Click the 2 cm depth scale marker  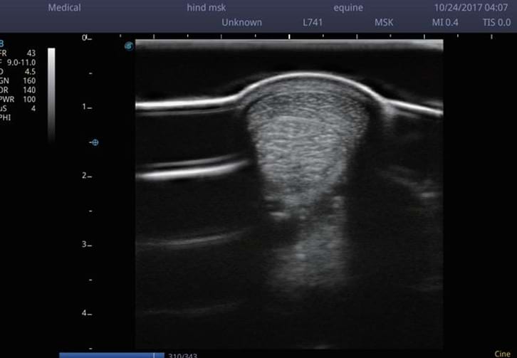coord(85,175)
